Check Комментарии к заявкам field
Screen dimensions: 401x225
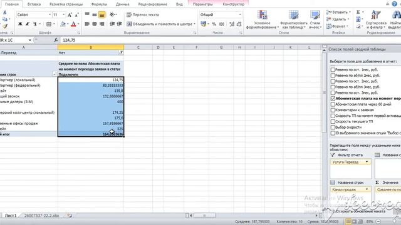point(333,110)
